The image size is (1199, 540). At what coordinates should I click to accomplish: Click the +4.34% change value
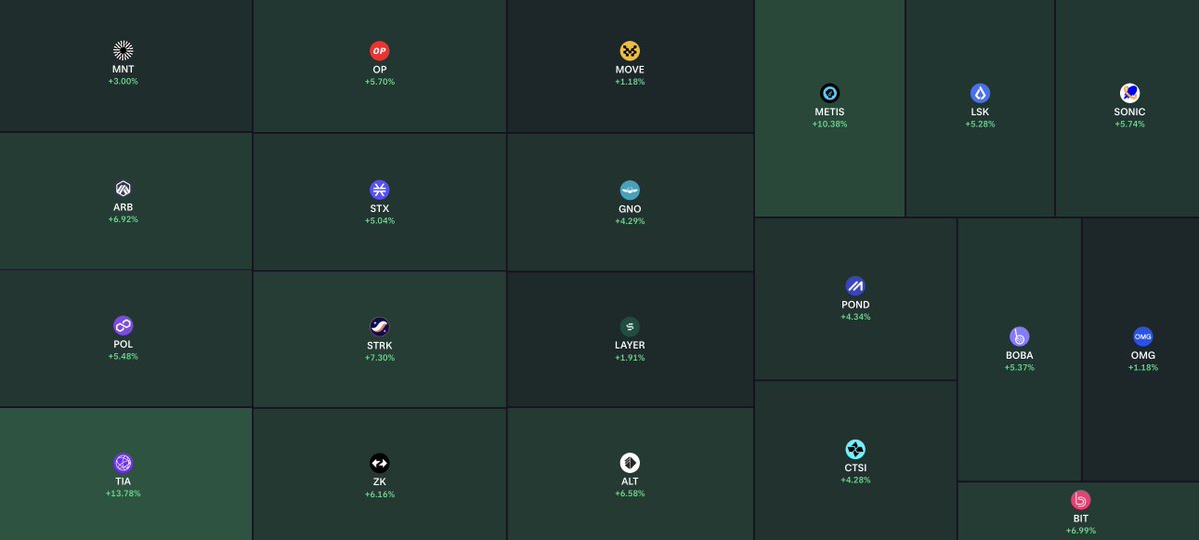coord(855,317)
